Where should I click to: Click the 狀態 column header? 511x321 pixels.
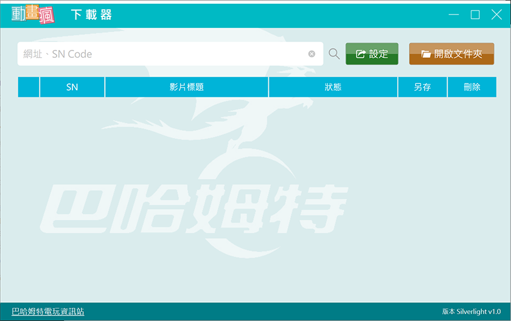[333, 87]
